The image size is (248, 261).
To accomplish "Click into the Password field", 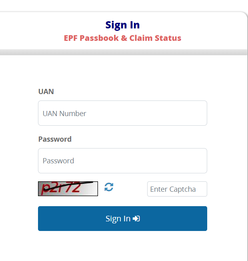I will tap(122, 161).
